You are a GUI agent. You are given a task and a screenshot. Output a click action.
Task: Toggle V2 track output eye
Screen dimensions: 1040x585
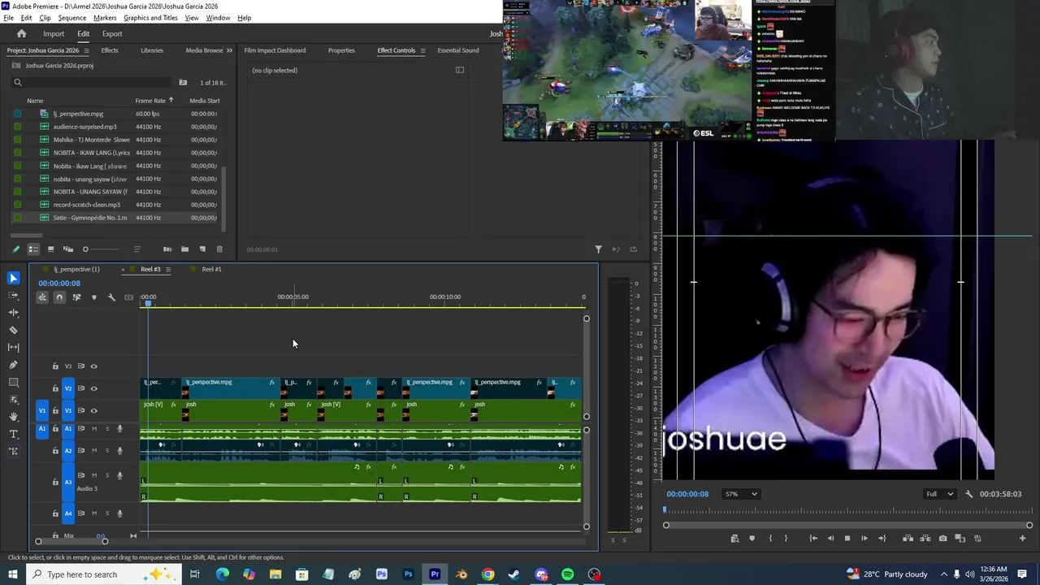click(x=93, y=388)
